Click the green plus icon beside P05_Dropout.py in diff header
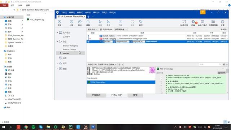This screenshot has width=231, height=130. click(x=158, y=69)
